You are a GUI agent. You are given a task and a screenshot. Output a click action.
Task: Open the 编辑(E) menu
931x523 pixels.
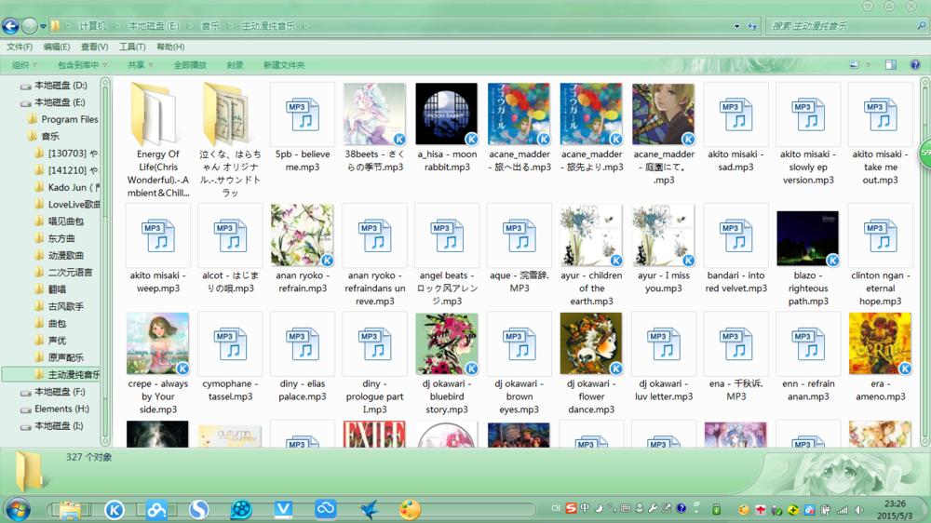[x=57, y=47]
